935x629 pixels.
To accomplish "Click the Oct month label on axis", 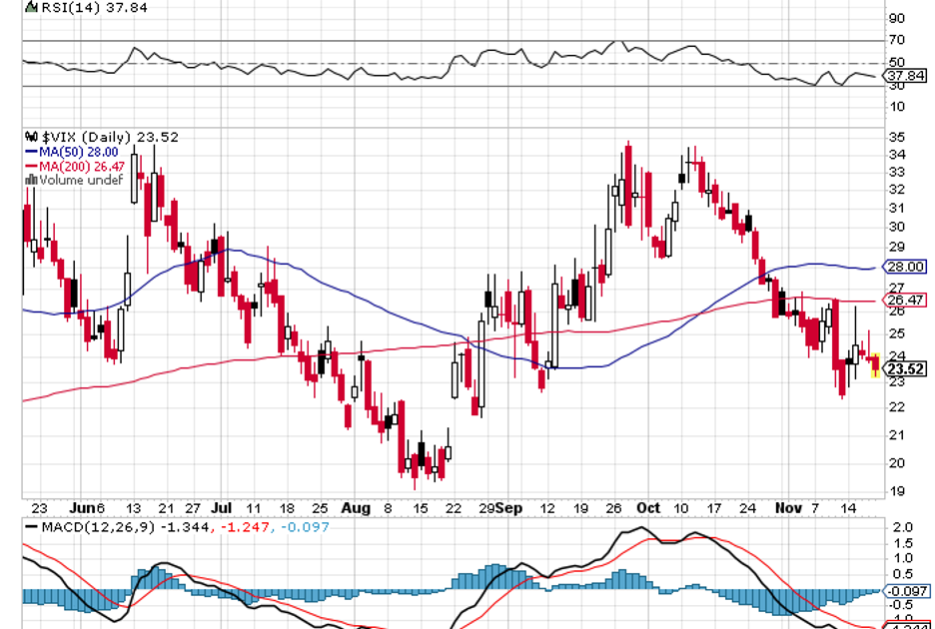I will pyautogui.click(x=650, y=507).
